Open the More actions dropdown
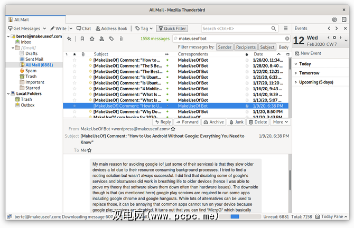The height and width of the screenshot is (228, 354). (x=281, y=122)
